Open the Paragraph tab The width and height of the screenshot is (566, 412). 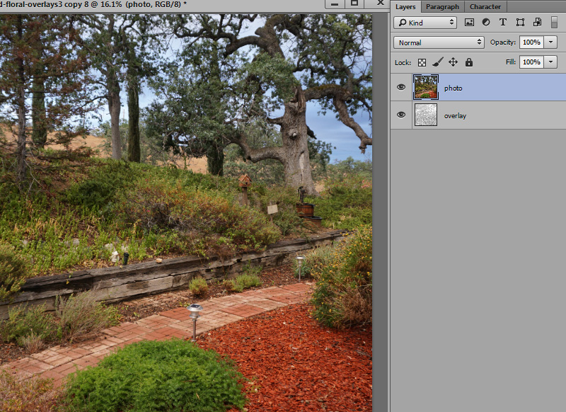(442, 7)
